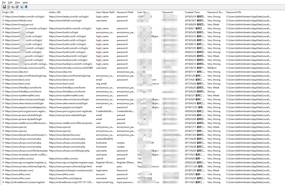Select Action URL https://x.threatbook.cn/ip/107.151.129
This screenshot has height=185, width=285.
pos(71,182)
